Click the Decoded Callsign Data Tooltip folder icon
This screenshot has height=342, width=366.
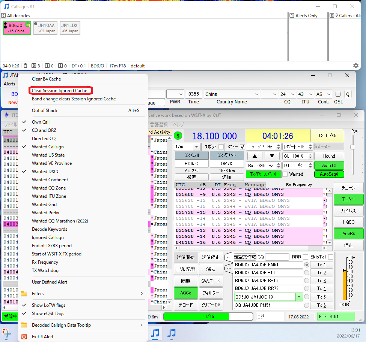(x=24, y=325)
